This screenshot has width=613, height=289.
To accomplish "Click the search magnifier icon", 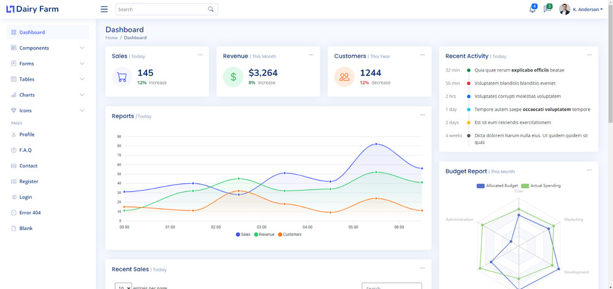I will (211, 9).
